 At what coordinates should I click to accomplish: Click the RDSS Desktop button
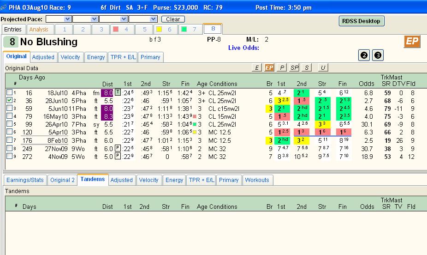coord(362,21)
